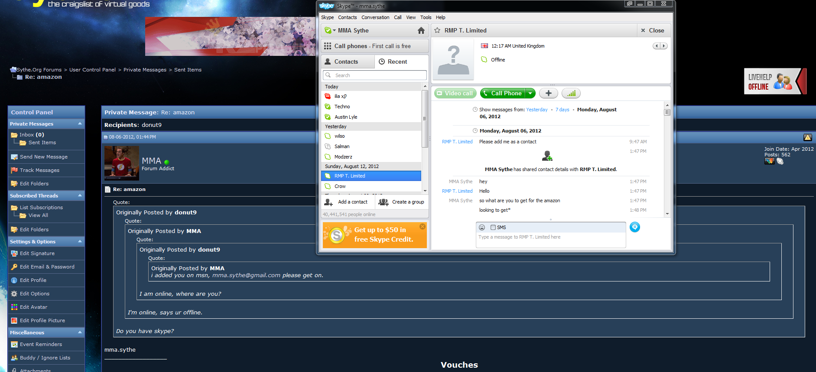
Task: Select the Crow contact
Action: point(371,186)
